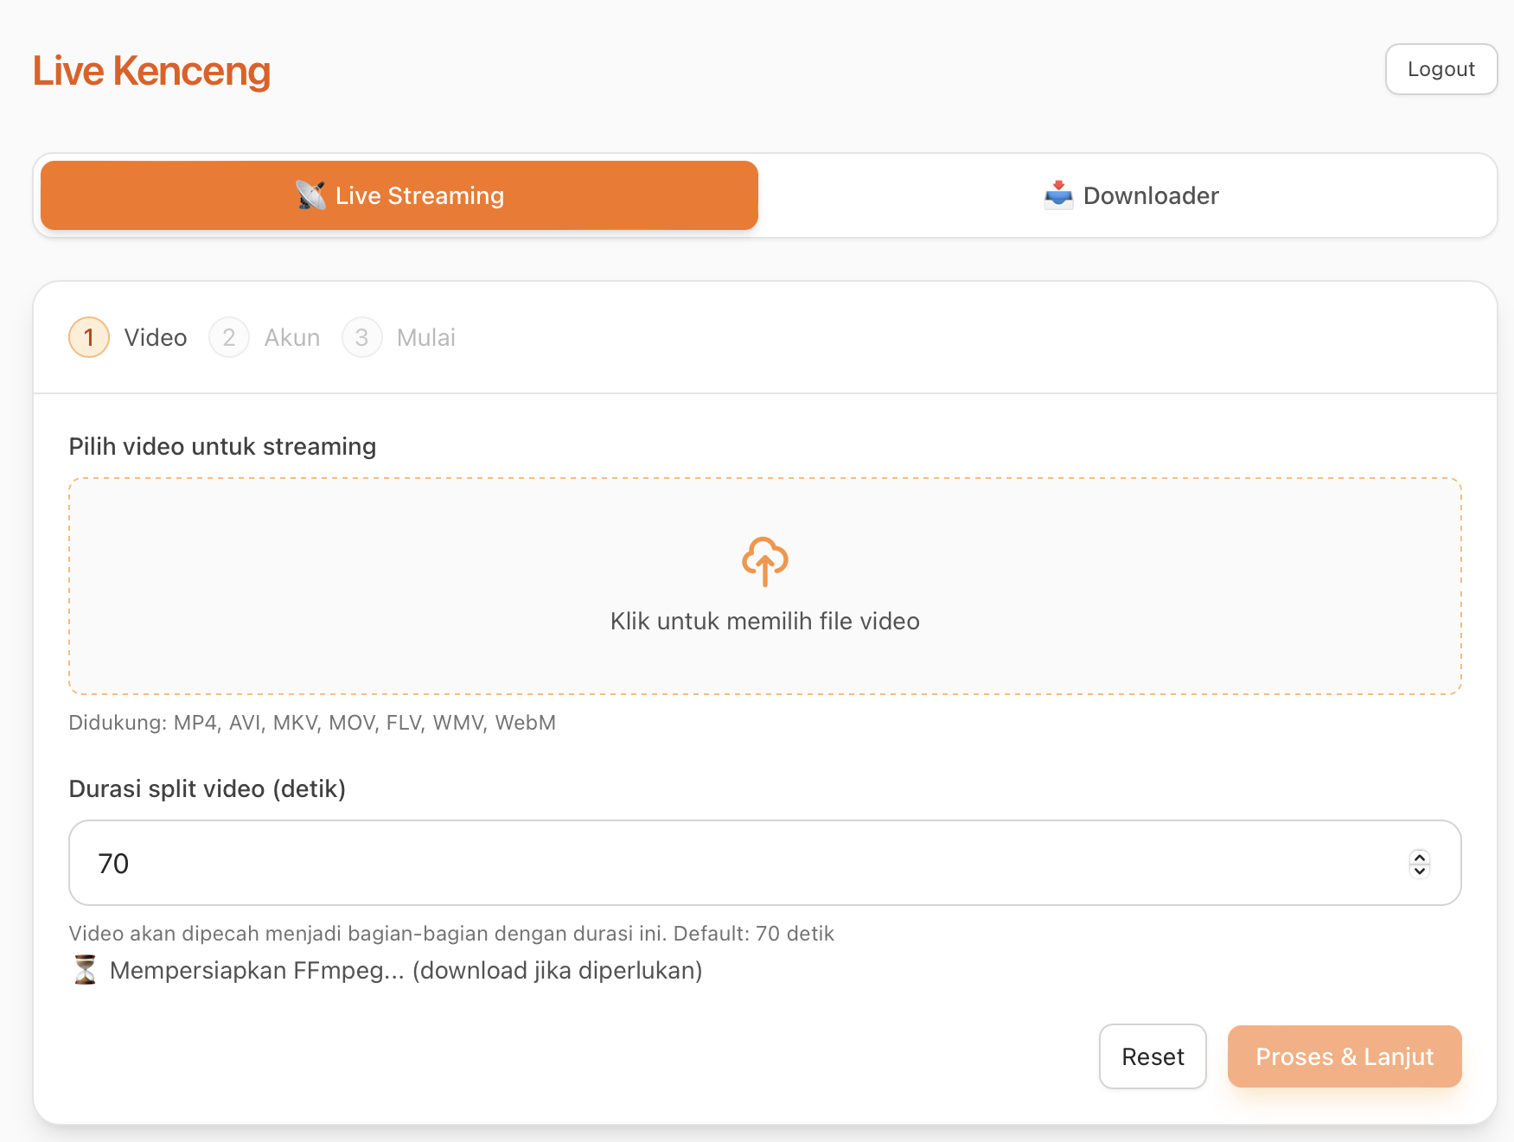This screenshot has height=1142, width=1514.
Task: Focus the split duration input showing 70
Action: 735,863
